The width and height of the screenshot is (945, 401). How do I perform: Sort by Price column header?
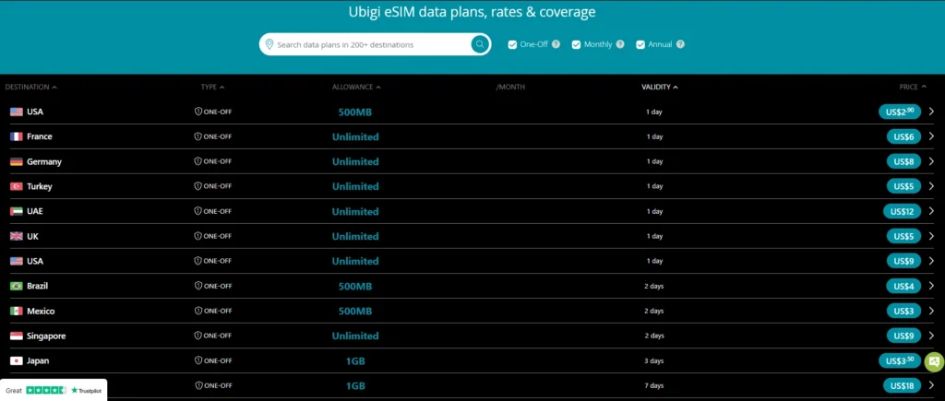point(913,87)
